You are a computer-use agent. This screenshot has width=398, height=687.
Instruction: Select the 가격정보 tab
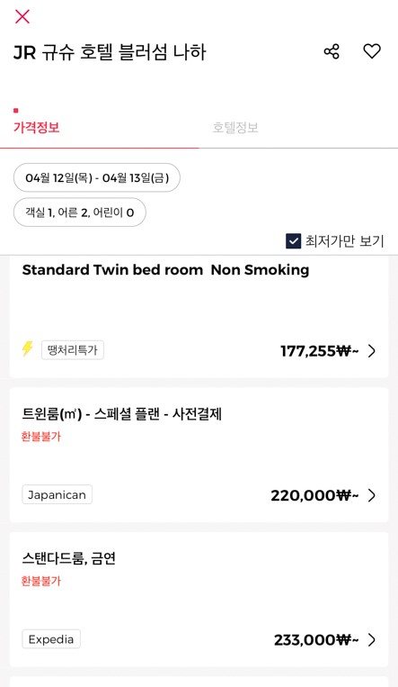point(36,128)
